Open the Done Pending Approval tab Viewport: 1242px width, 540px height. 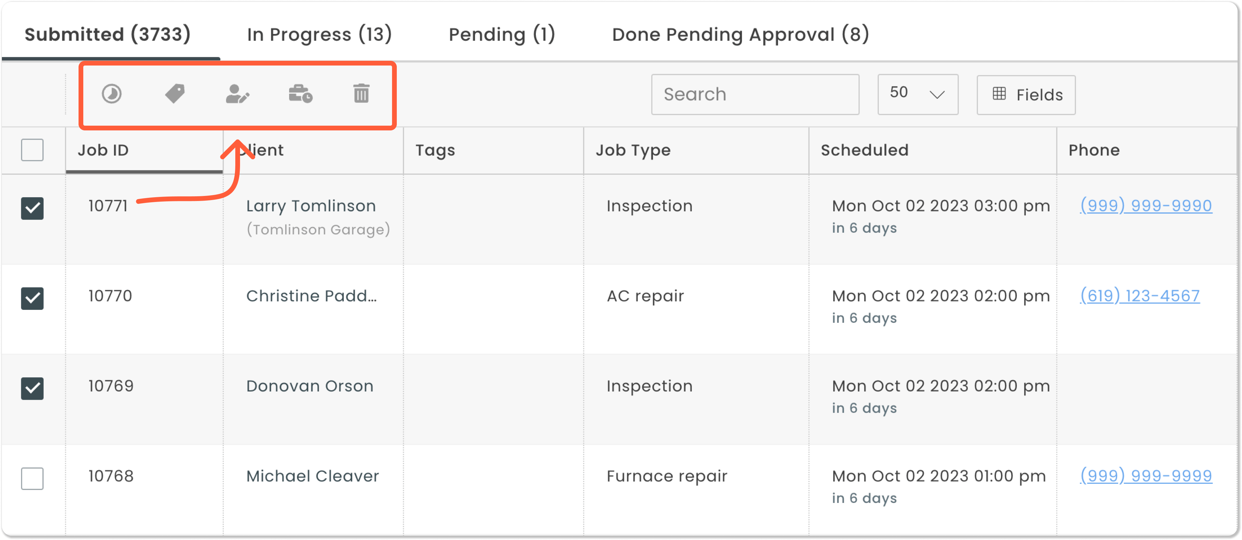coord(740,34)
